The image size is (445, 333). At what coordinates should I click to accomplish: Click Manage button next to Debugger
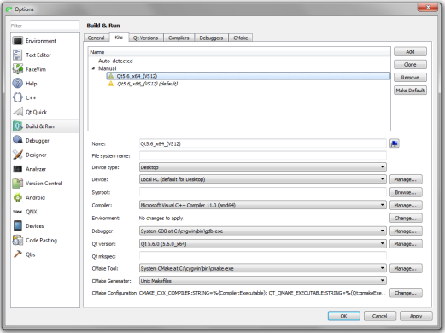pyautogui.click(x=406, y=231)
